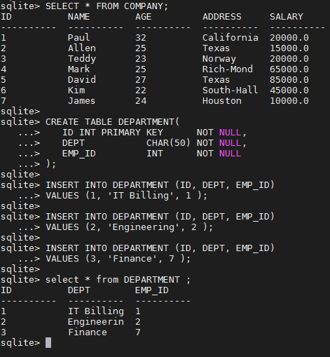Click the age value 32
This screenshot has height=357, width=330.
[x=141, y=38]
